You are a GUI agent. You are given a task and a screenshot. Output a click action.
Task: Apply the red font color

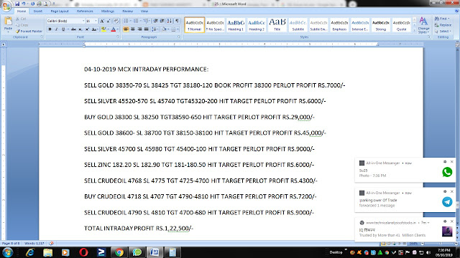[x=114, y=29]
